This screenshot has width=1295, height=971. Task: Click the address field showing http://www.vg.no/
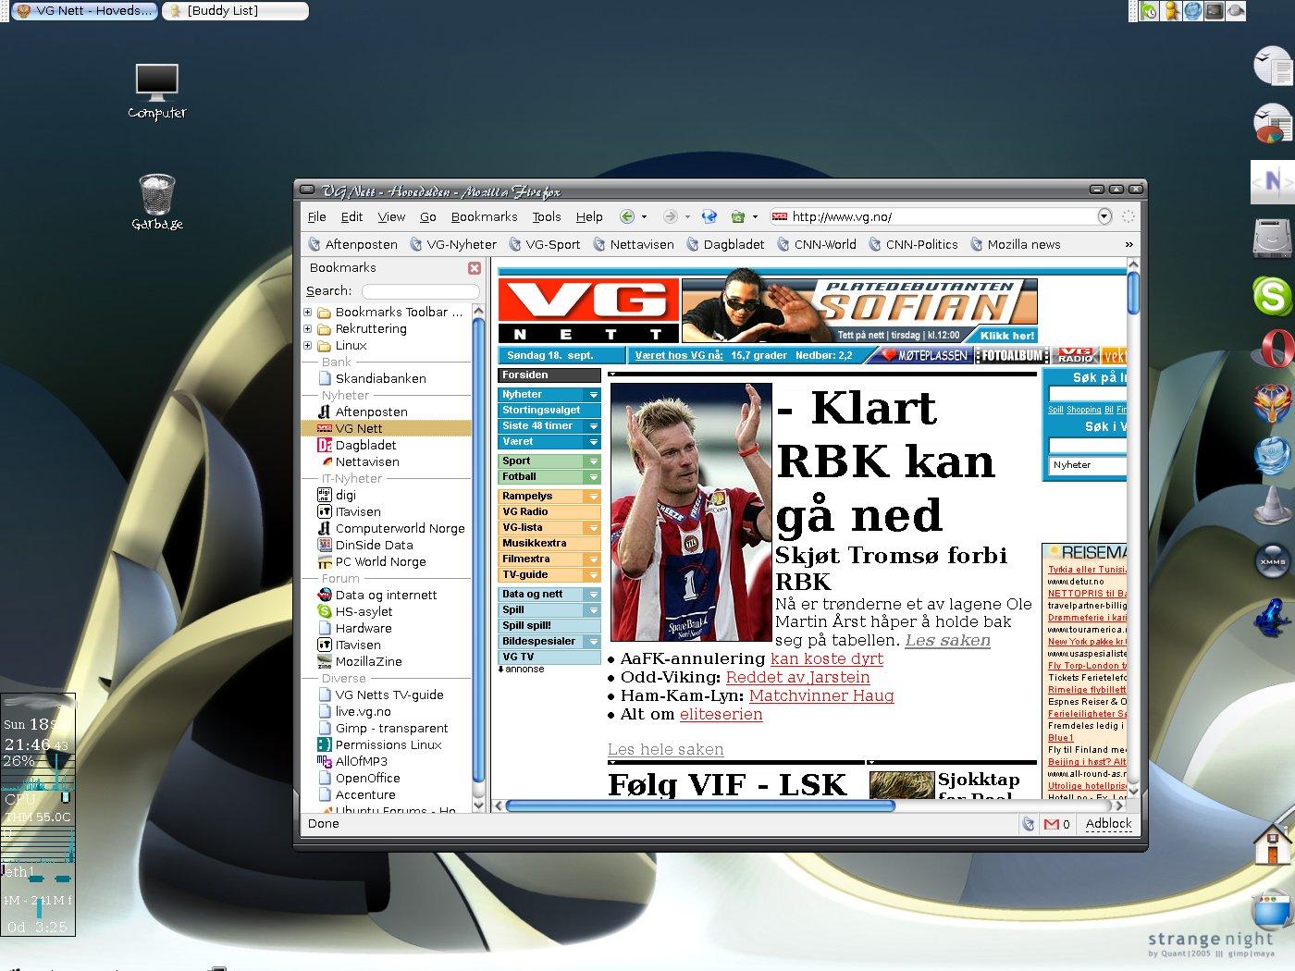point(941,216)
